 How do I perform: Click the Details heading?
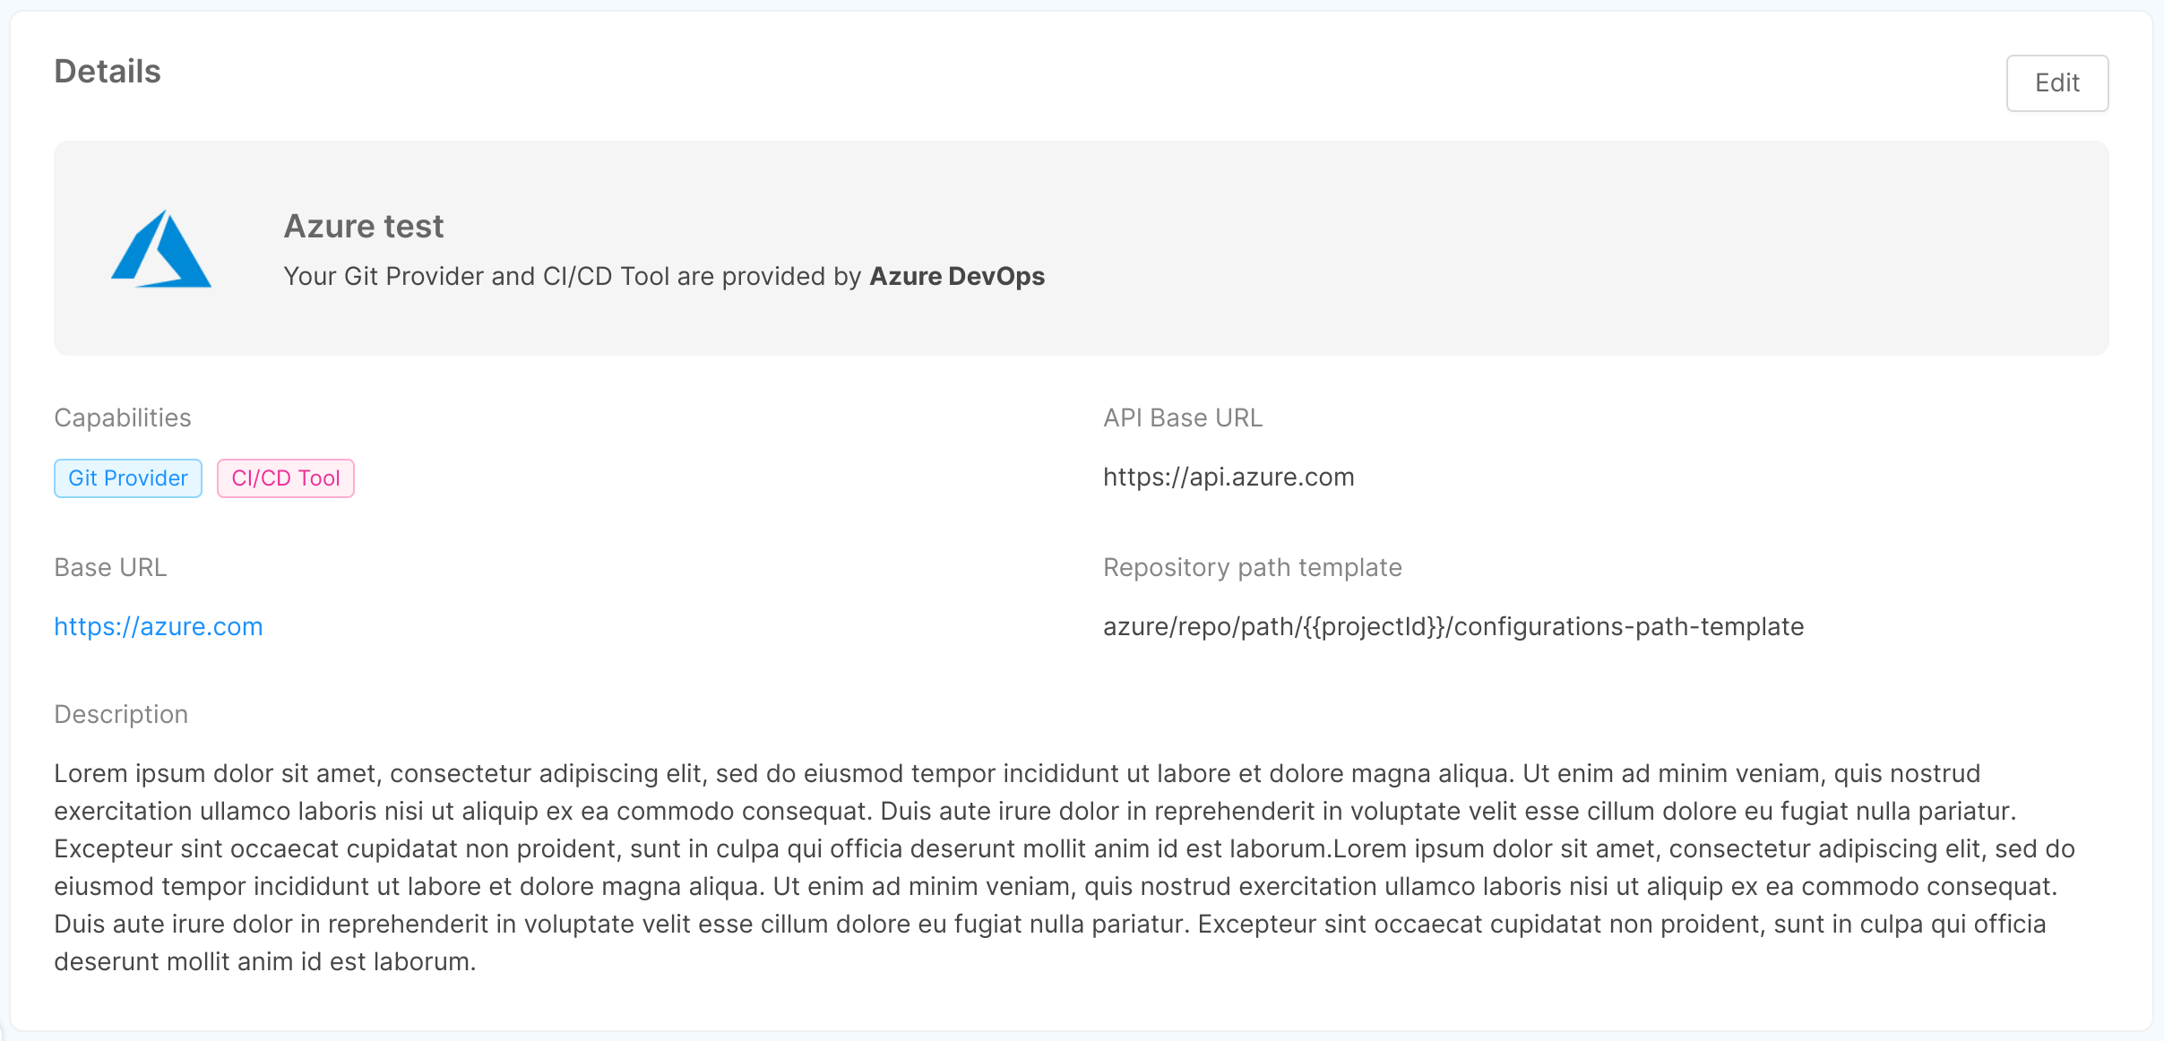coord(108,70)
